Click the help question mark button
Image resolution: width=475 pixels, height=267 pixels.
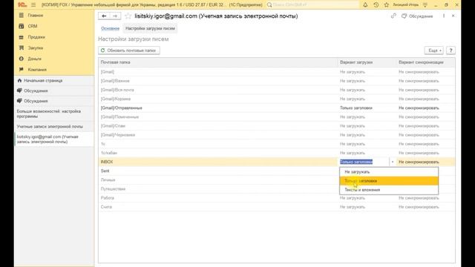[451, 50]
